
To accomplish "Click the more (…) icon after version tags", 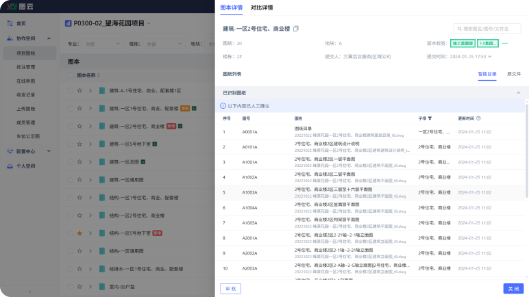I will [x=505, y=43].
